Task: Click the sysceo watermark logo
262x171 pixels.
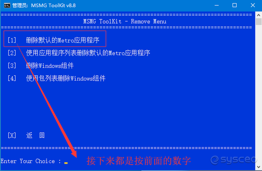Action: point(233,160)
